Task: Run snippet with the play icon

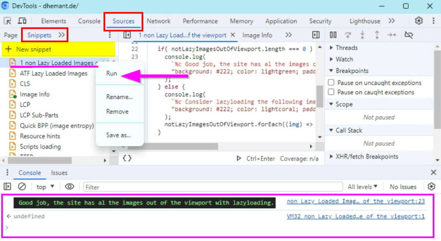Action: [x=239, y=158]
